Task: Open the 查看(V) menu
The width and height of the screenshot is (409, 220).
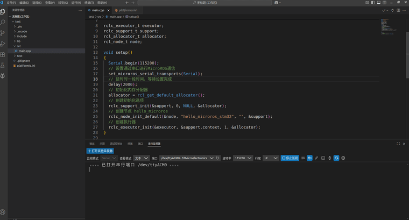Action: click(50, 3)
